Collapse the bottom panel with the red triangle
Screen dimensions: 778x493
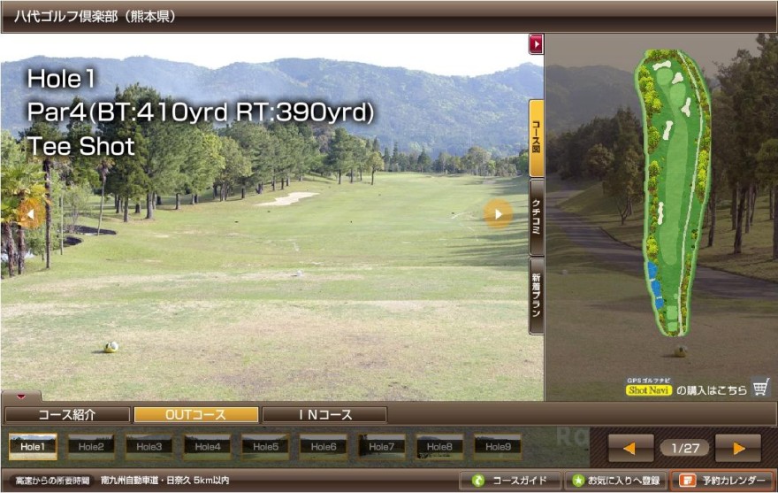22,397
